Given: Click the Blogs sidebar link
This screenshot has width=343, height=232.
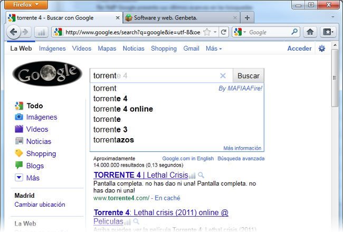Looking at the screenshot, I should [x=35, y=166].
